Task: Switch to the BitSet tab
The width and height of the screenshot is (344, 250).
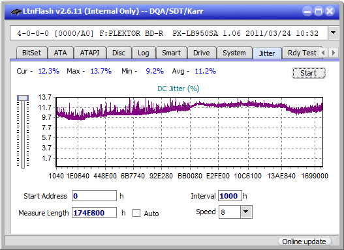Action: tap(31, 53)
